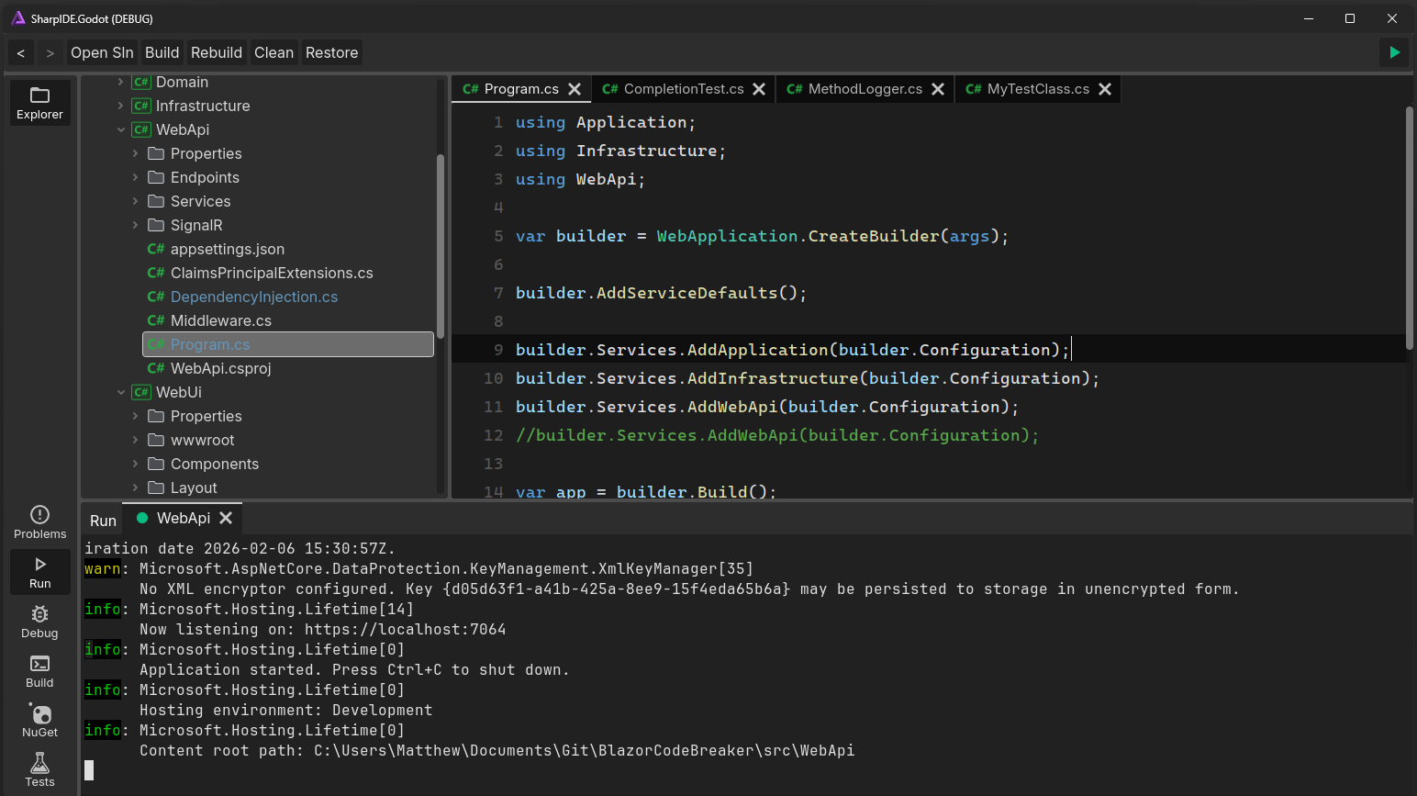Click 'var builder' on line 5
The width and height of the screenshot is (1417, 796).
[x=571, y=236]
